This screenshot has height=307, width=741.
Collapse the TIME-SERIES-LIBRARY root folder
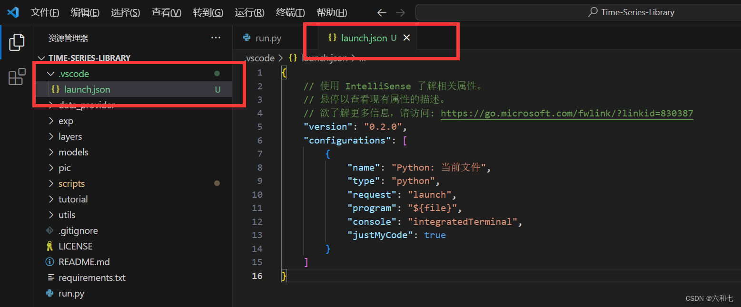point(41,58)
